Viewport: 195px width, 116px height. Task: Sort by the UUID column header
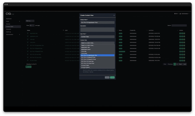pos(66,31)
